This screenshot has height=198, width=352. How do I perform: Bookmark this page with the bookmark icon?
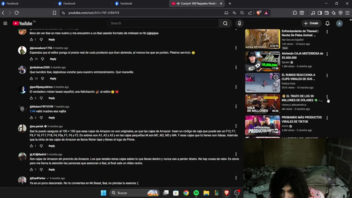click(54, 13)
